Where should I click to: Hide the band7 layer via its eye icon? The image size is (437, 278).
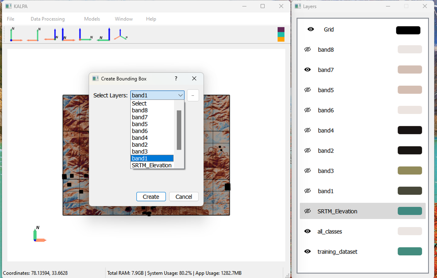(x=307, y=69)
